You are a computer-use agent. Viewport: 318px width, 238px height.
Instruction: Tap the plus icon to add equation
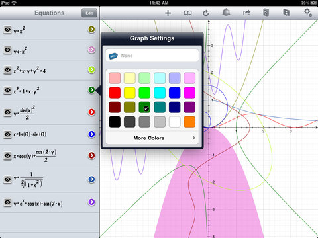168,13
